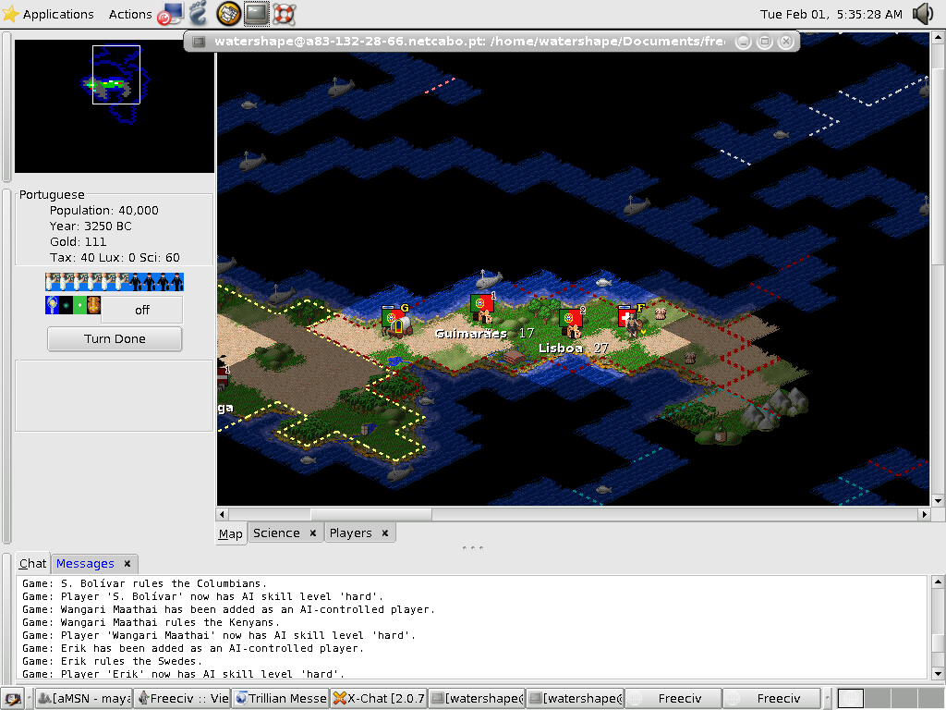Screen dimensions: 946x710
Task: Switch to the Chat tab
Action: pyautogui.click(x=32, y=563)
